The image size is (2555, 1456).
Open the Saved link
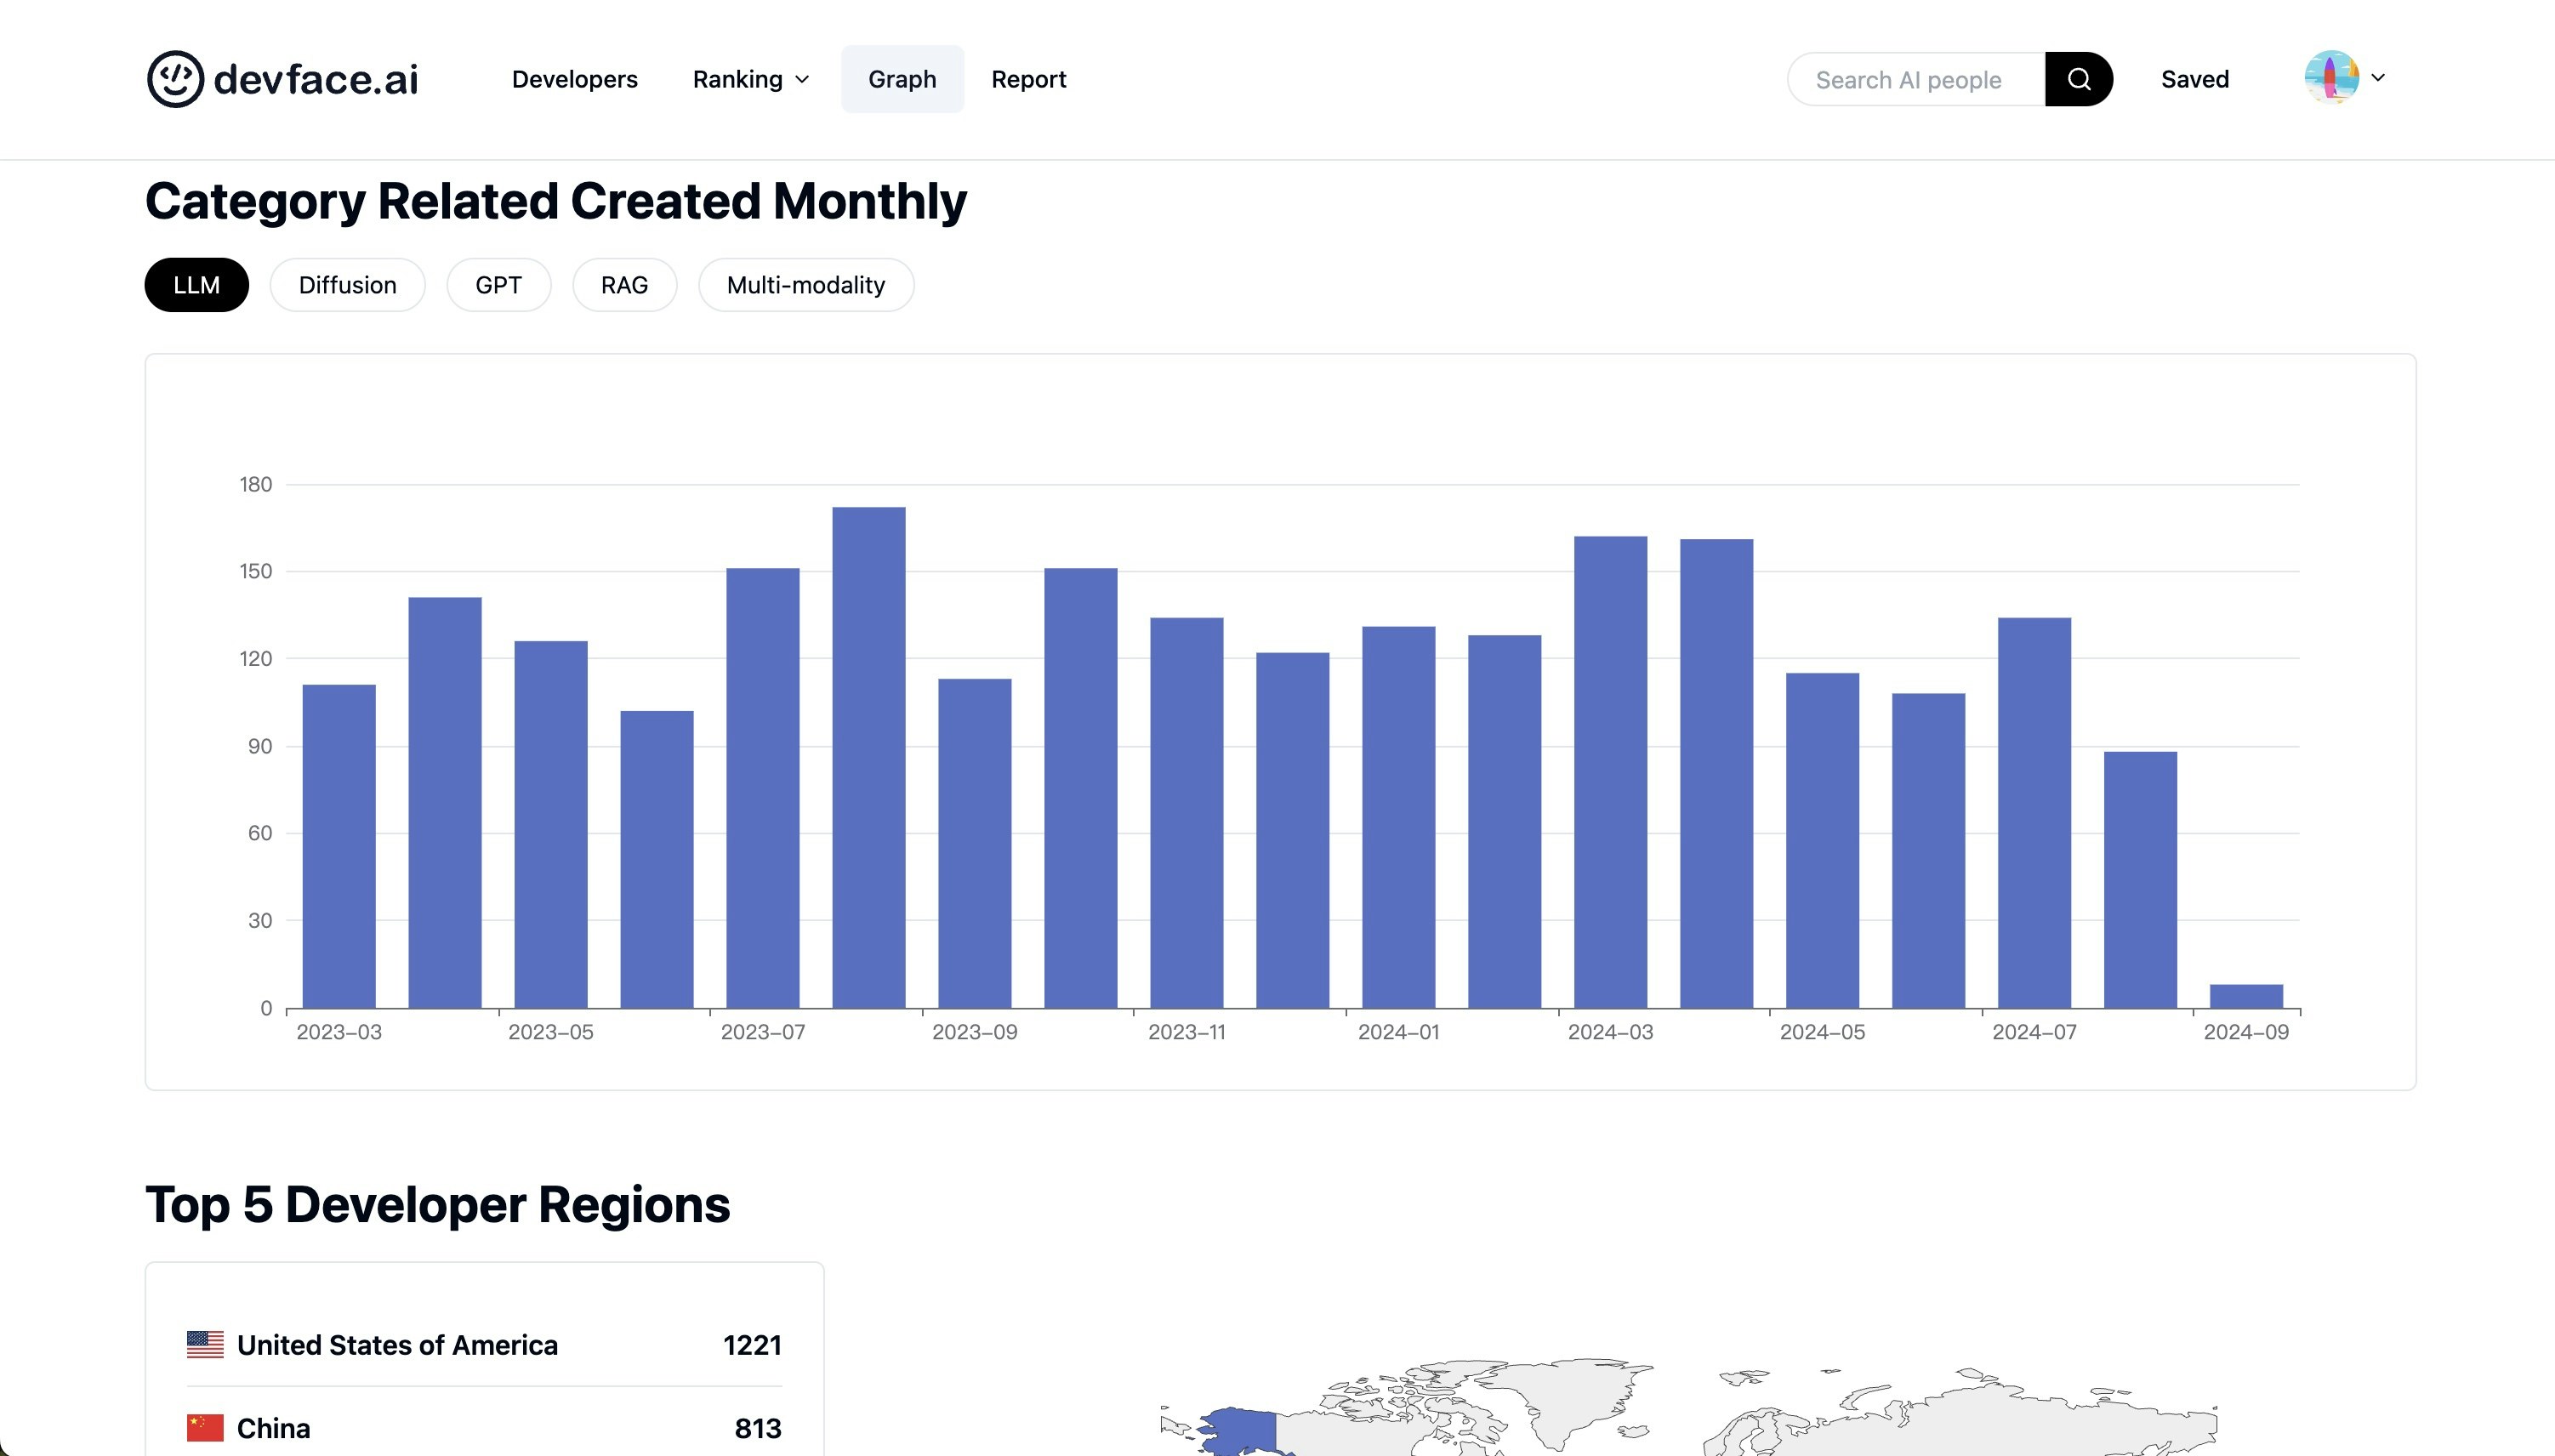click(x=2194, y=79)
